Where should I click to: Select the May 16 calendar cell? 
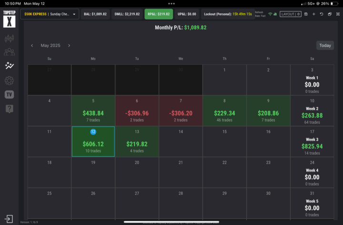coord(268,142)
